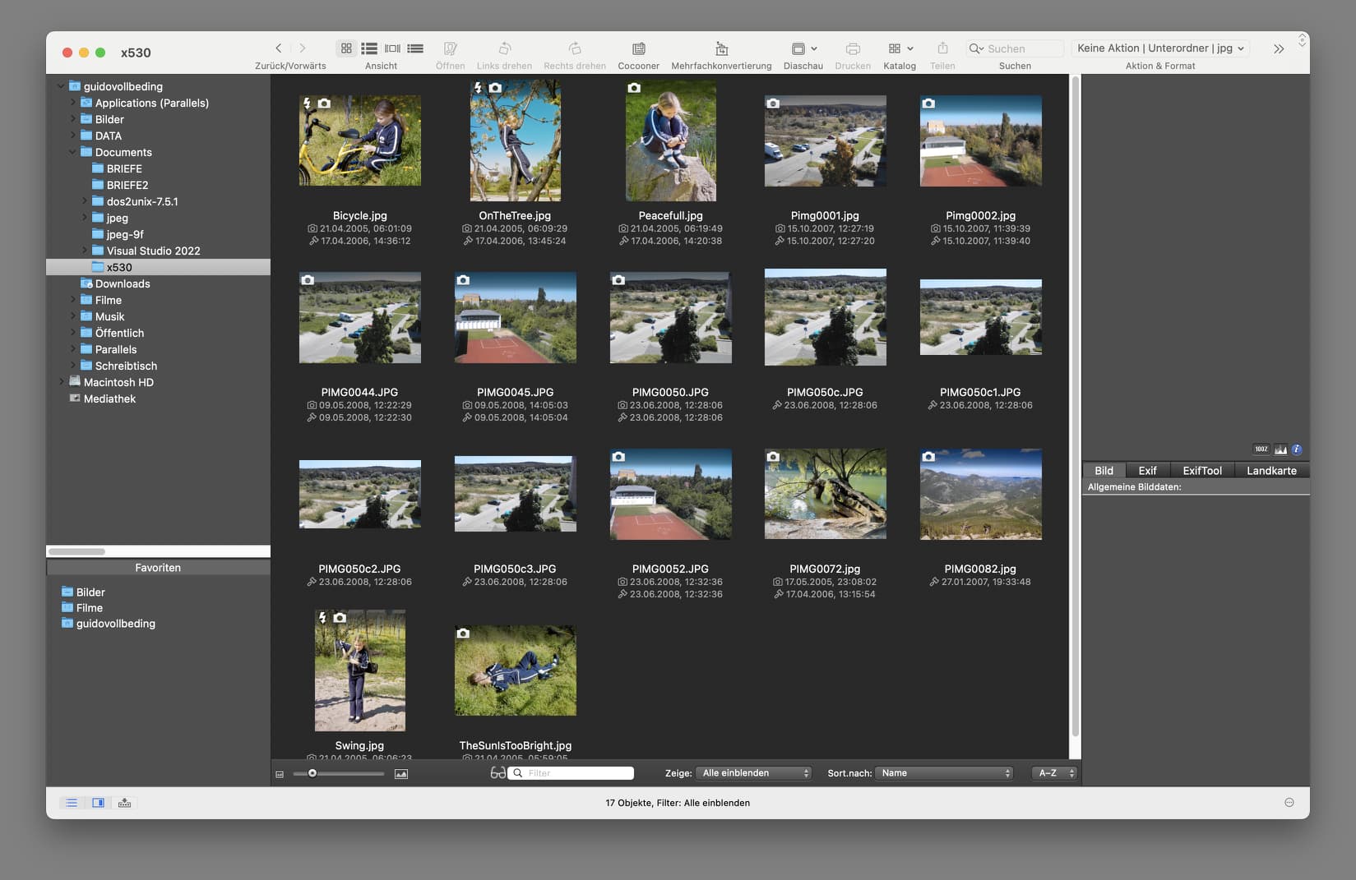Switch to the Landkarte tab
This screenshot has height=880, width=1356.
tap(1271, 471)
